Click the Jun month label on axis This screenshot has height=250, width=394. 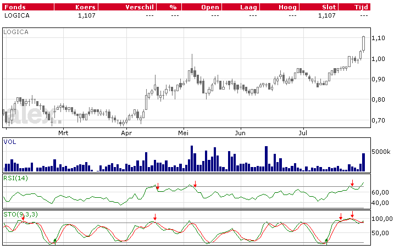pyautogui.click(x=240, y=133)
